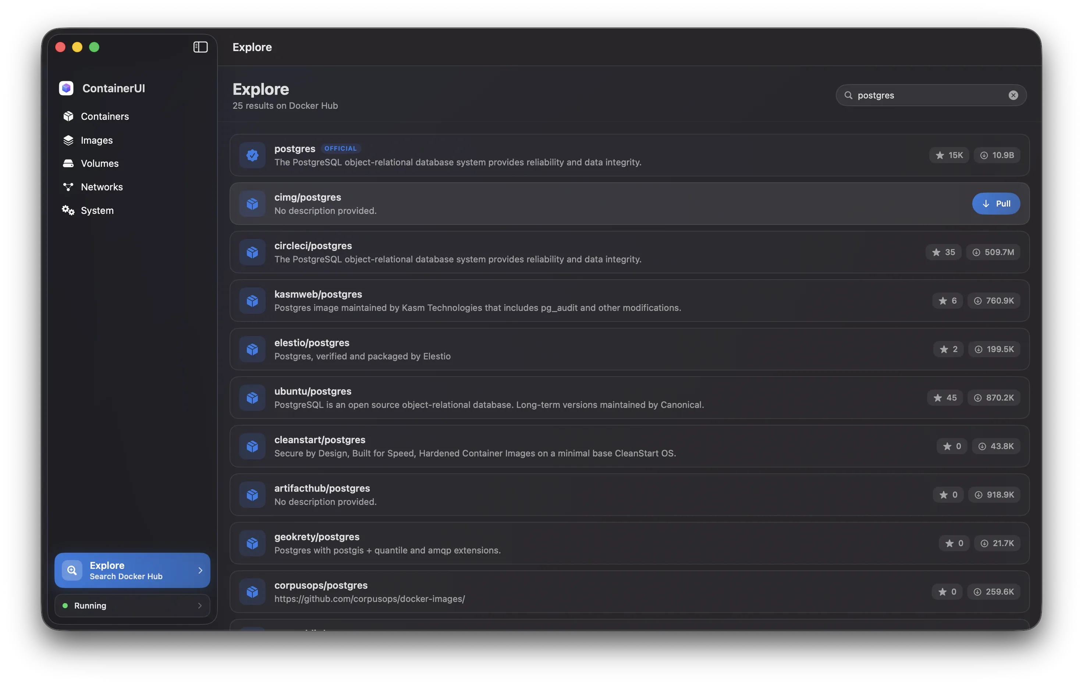Toggle the sidebar panel icon
This screenshot has height=685, width=1083.
200,47
